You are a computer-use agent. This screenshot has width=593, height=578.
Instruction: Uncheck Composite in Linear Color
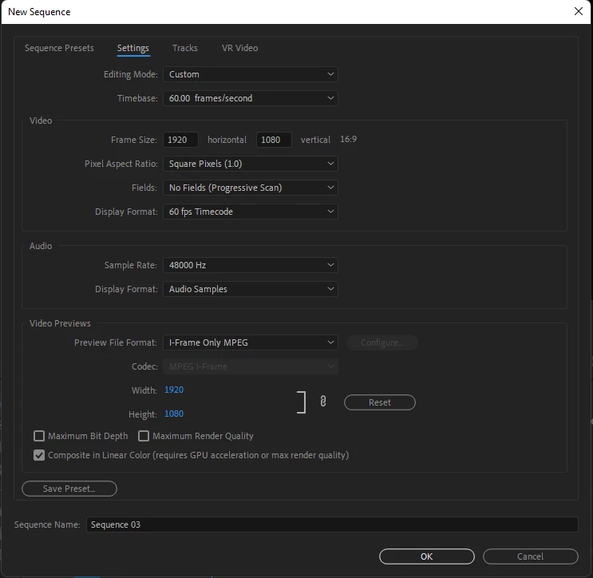click(x=39, y=455)
